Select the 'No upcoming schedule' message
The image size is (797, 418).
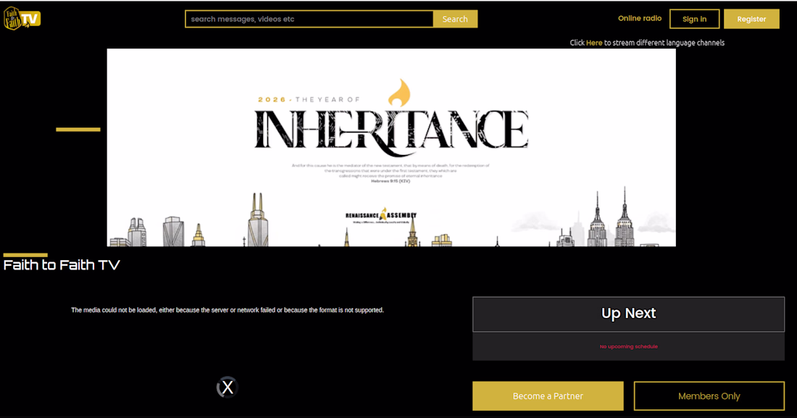click(628, 346)
